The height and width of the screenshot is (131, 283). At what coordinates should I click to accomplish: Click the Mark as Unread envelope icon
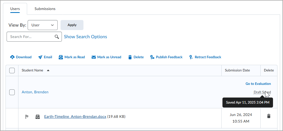[x=93, y=57]
